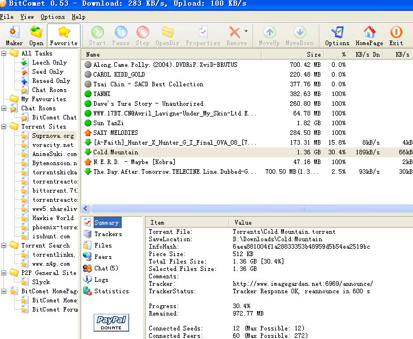The width and height of the screenshot is (413, 339).
Task: Open www.n4p.com search site
Action: click(51, 264)
